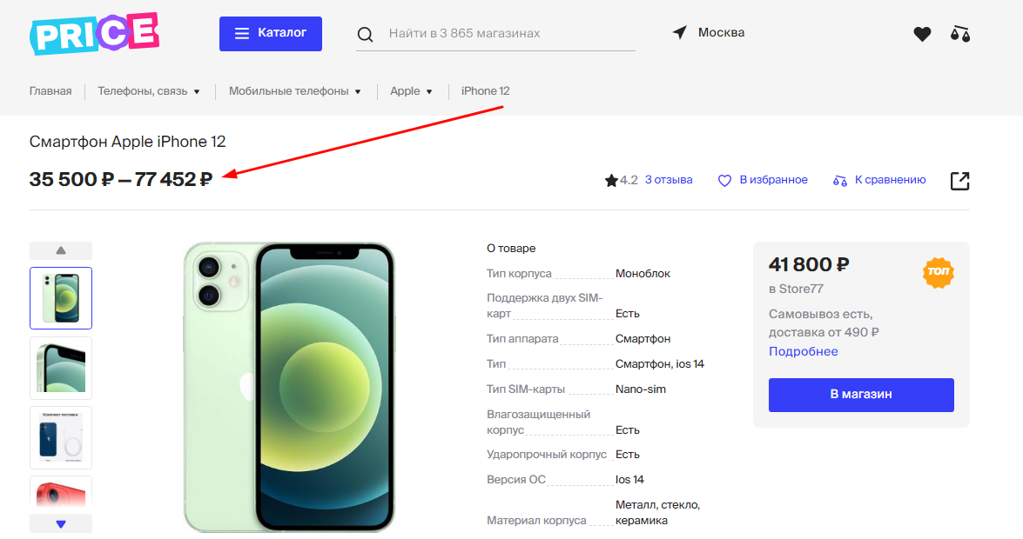Open favorites heart icon in header
The height and width of the screenshot is (539, 1023).
[922, 34]
